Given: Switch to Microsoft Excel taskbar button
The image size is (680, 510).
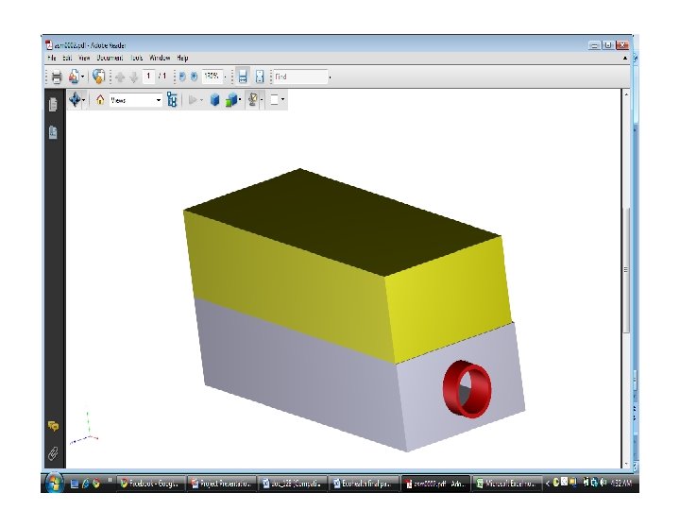Looking at the screenshot, I should point(506,484).
